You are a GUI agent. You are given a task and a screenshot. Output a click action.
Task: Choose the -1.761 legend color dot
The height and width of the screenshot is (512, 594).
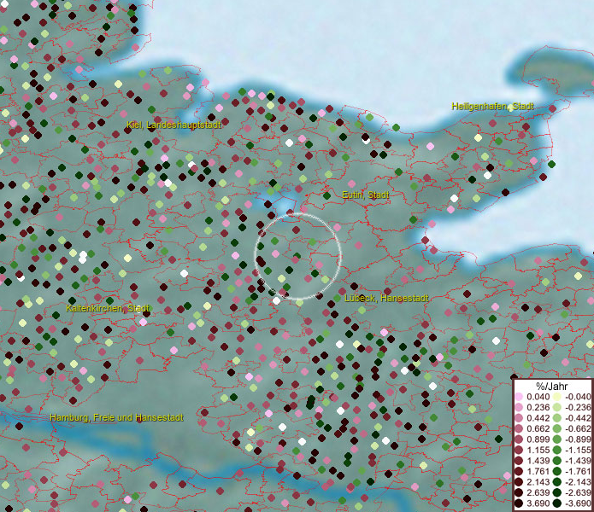(557, 471)
